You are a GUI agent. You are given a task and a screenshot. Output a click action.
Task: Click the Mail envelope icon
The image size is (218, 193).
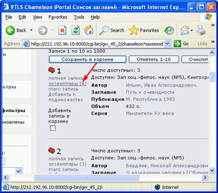point(185,30)
